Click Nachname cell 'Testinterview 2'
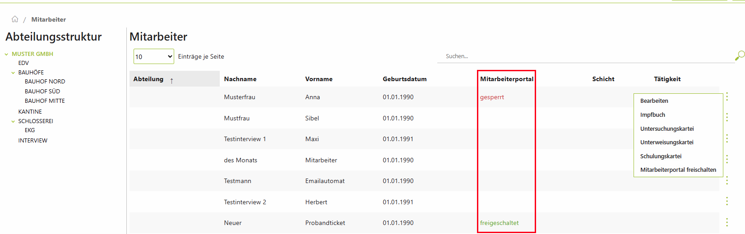 tap(245, 202)
